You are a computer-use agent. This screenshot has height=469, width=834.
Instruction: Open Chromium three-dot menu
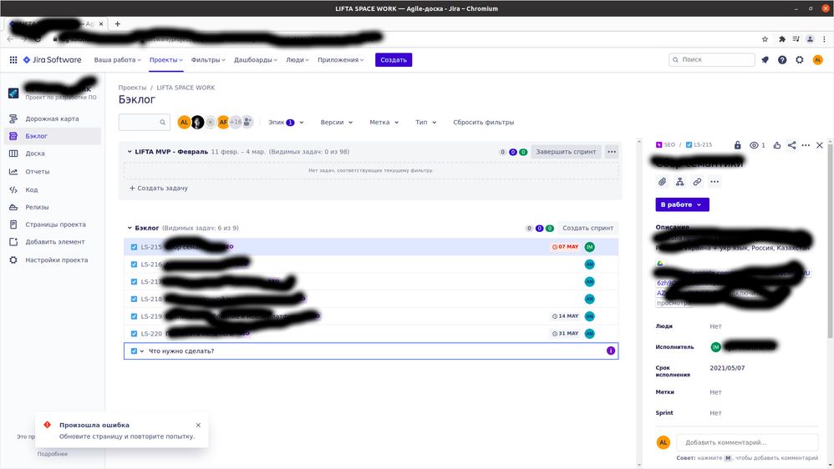[825, 38]
